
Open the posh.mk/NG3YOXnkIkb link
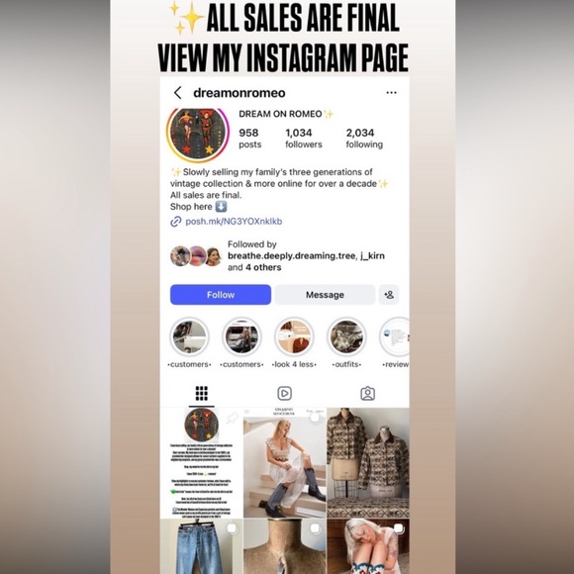[234, 222]
